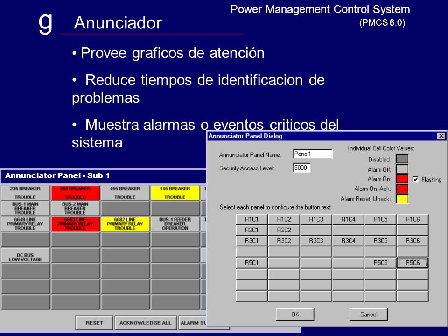
Task: Click the ACKNOWLEDGE ALL button
Action: (146, 323)
